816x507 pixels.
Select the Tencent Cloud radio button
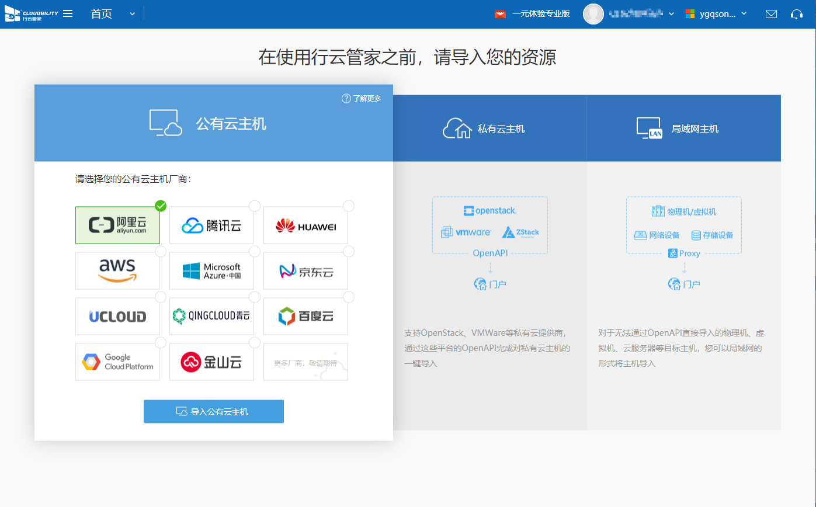255,206
